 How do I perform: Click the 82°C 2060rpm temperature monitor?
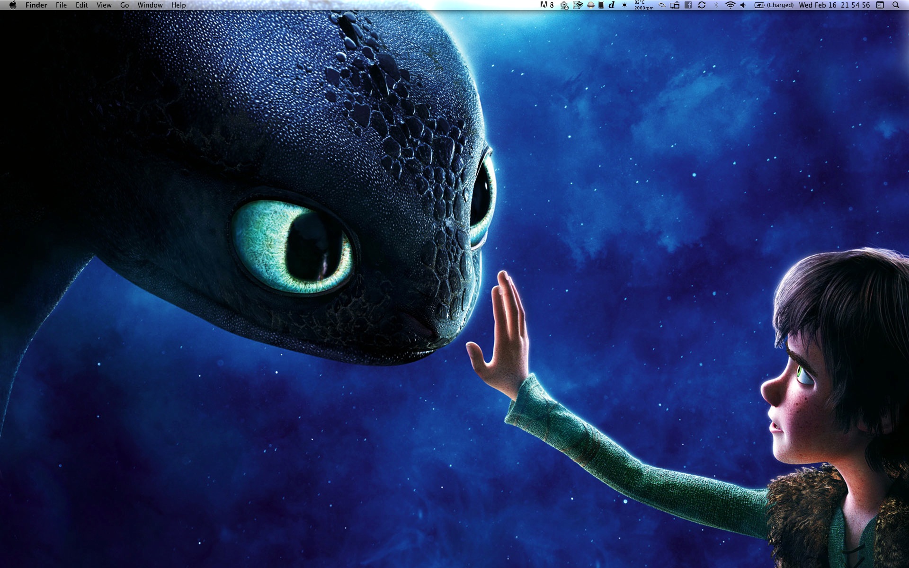coord(644,5)
